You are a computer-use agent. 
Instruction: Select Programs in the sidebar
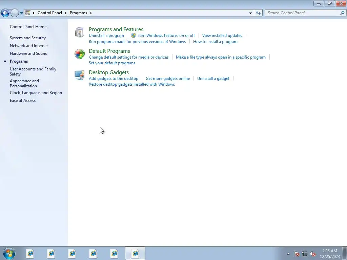pyautogui.click(x=19, y=61)
